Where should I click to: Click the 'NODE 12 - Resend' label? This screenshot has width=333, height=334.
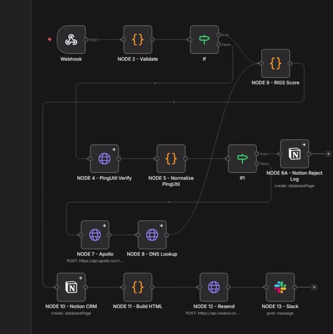(214, 306)
